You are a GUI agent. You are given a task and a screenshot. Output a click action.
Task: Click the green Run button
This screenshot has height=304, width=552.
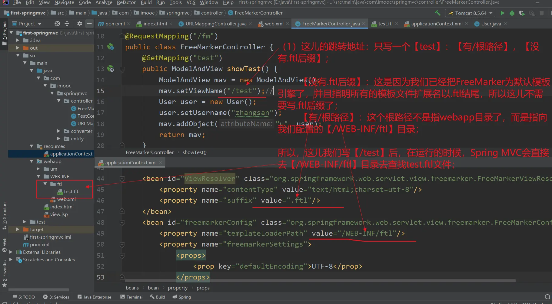click(502, 13)
